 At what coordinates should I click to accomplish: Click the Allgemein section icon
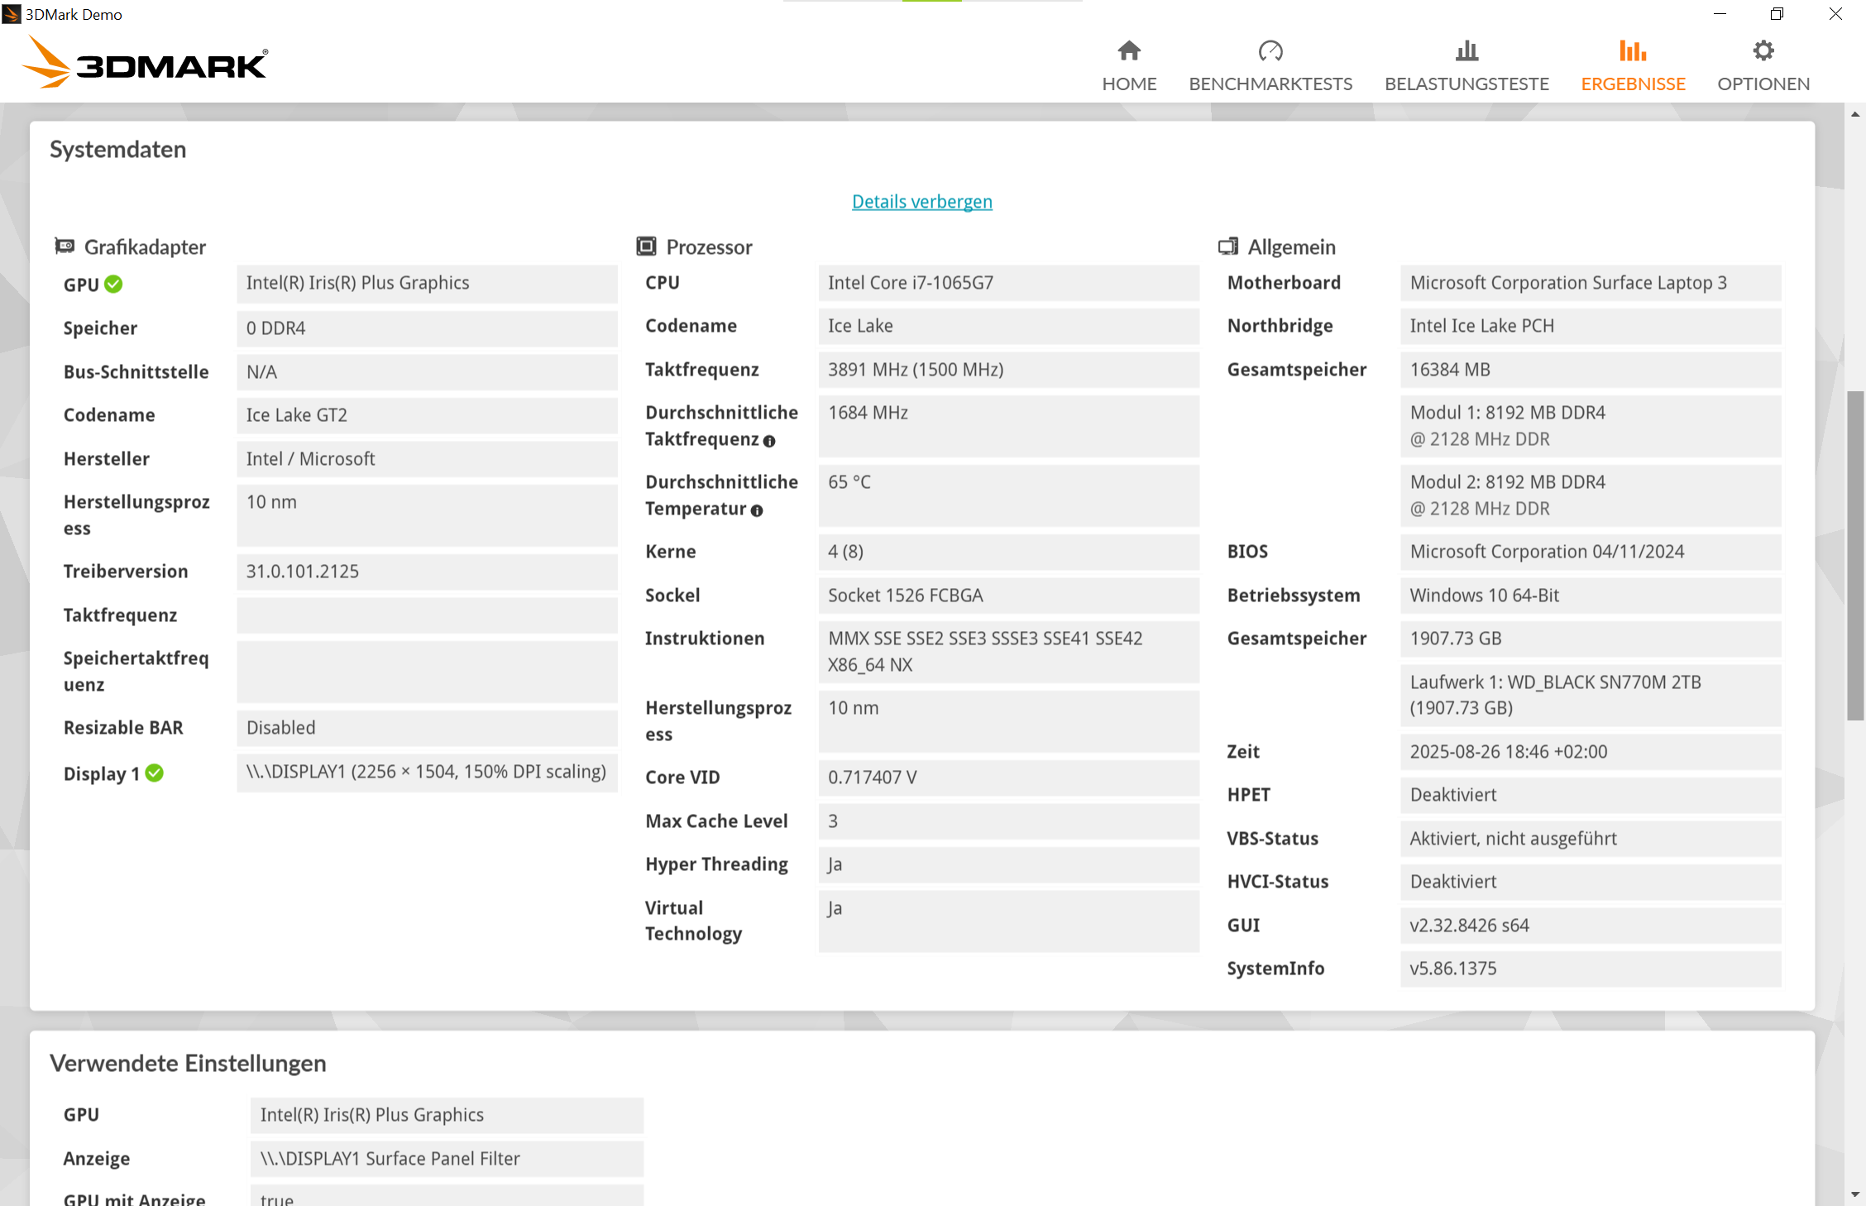(1228, 246)
